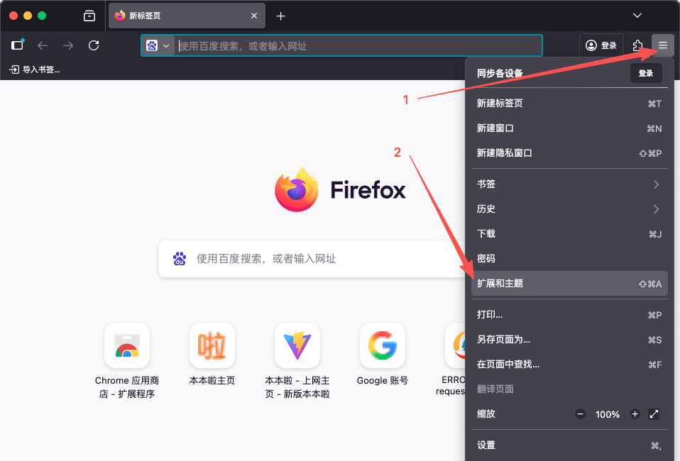Click the hamburger application menu icon
Screen dimensions: 680x461
click(662, 45)
